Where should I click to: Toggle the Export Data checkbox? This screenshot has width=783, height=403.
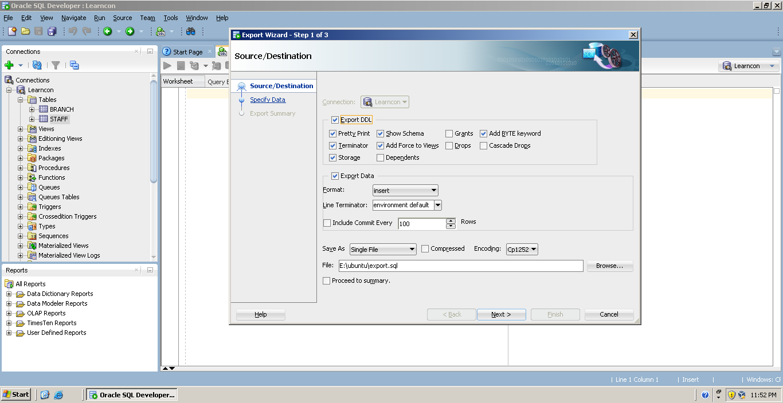click(335, 176)
